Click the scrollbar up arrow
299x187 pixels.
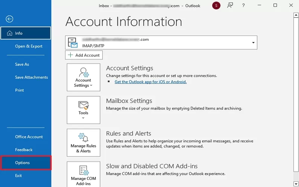(x=296, y=15)
